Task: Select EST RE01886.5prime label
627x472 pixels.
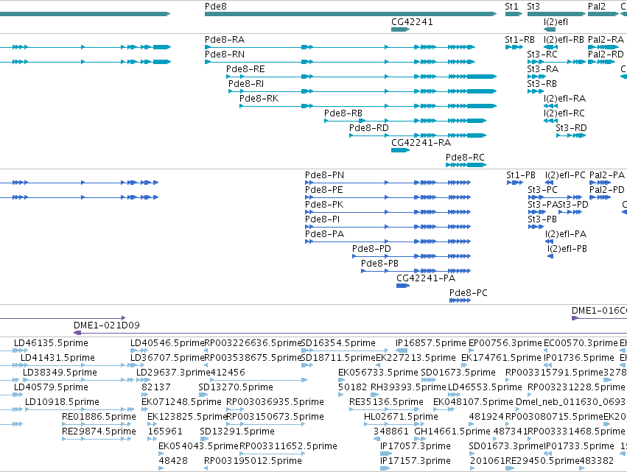Action: pyautogui.click(x=99, y=418)
